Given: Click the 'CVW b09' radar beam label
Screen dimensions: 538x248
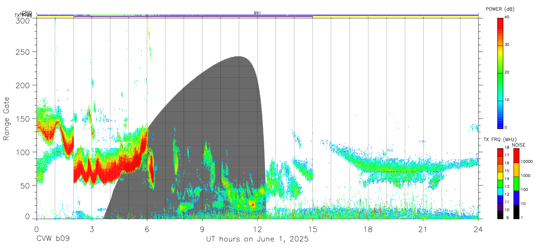Looking at the screenshot, I should [53, 239].
